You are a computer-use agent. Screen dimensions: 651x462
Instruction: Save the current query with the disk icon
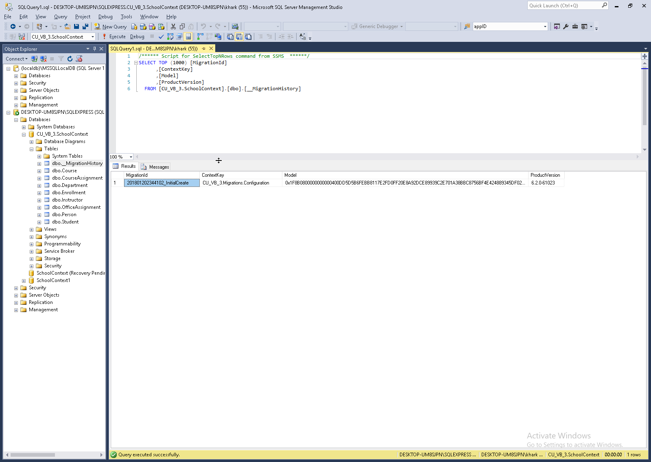[76, 26]
